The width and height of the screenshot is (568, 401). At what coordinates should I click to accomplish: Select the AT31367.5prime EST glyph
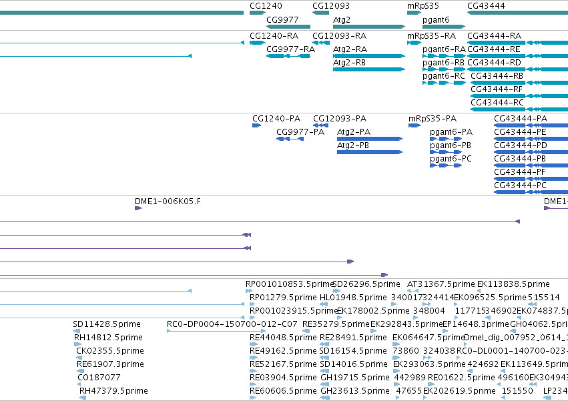click(x=412, y=291)
